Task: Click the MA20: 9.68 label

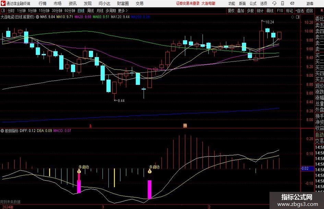Action: pyautogui.click(x=83, y=17)
